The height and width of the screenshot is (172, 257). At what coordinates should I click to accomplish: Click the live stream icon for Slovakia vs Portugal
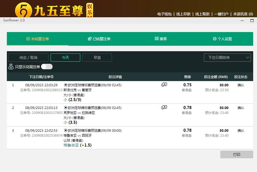click(164, 85)
